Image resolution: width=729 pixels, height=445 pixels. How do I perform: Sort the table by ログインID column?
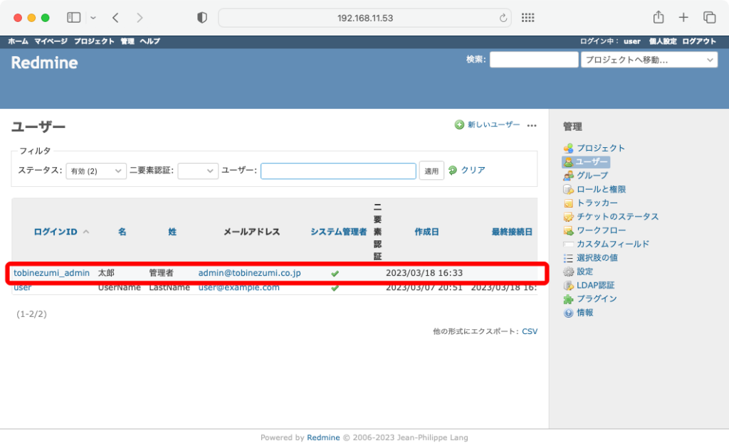(56, 232)
